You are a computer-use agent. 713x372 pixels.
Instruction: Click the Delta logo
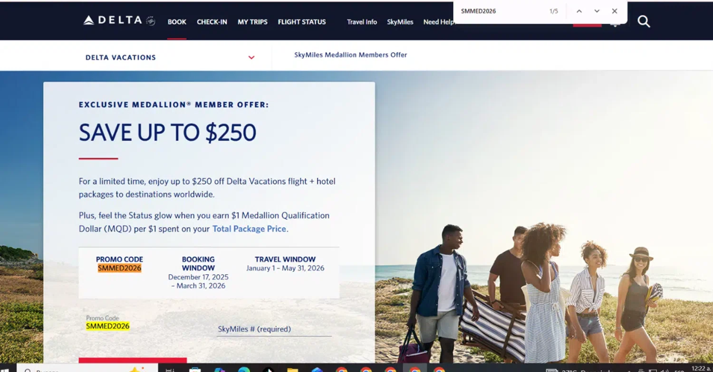click(x=119, y=20)
